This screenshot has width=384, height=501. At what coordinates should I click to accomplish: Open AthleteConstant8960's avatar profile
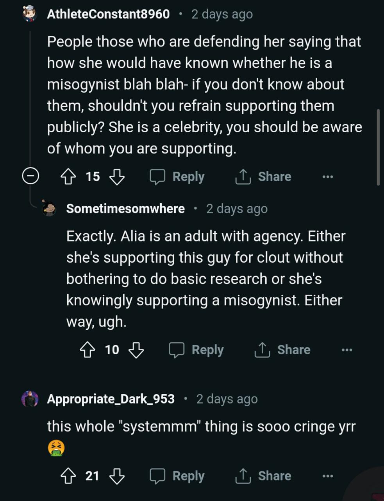pos(30,14)
